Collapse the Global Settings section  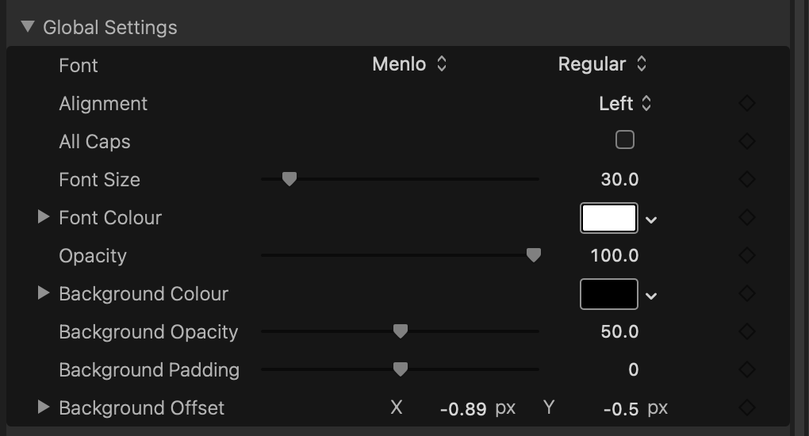[x=29, y=27]
